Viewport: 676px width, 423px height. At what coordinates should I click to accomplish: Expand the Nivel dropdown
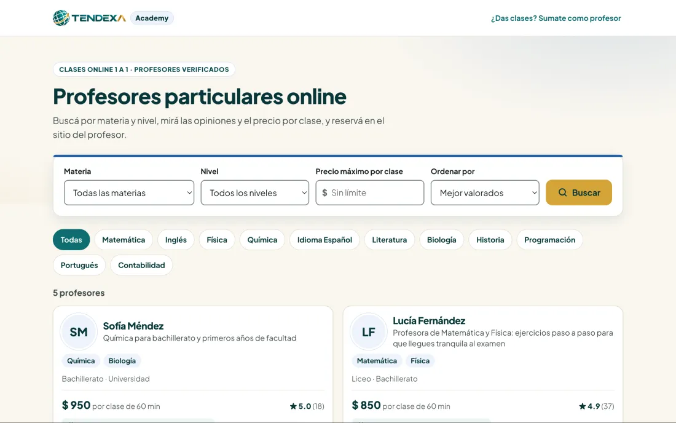coord(255,192)
